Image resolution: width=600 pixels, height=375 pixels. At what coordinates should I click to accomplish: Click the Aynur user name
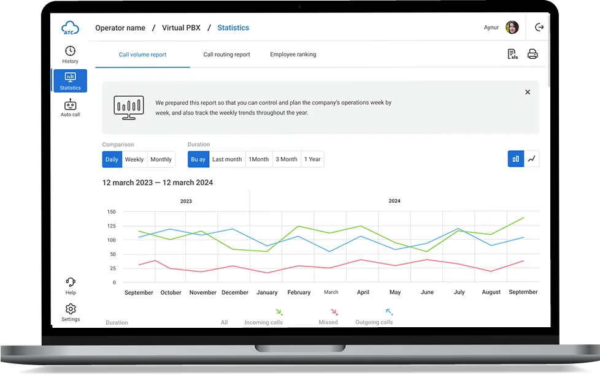coord(491,28)
